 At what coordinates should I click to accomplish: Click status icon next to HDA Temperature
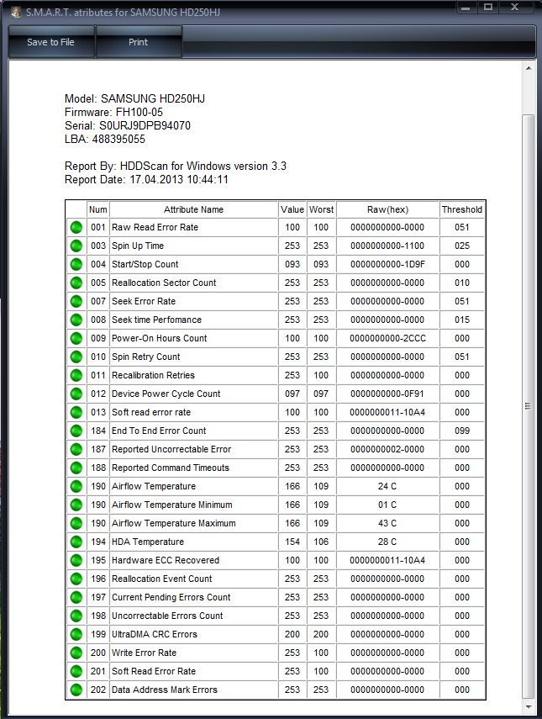point(76,542)
